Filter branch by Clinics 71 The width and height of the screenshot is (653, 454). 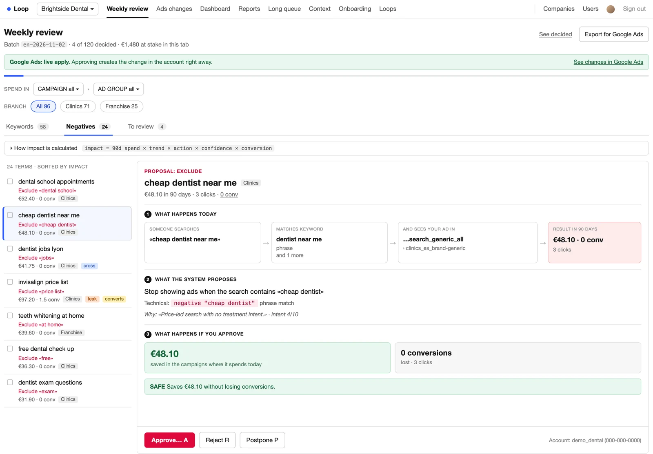(x=78, y=106)
